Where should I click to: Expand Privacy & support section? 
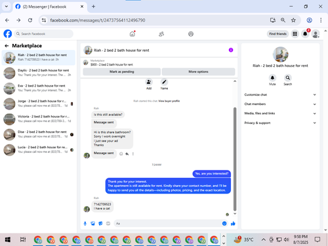[x=280, y=123]
